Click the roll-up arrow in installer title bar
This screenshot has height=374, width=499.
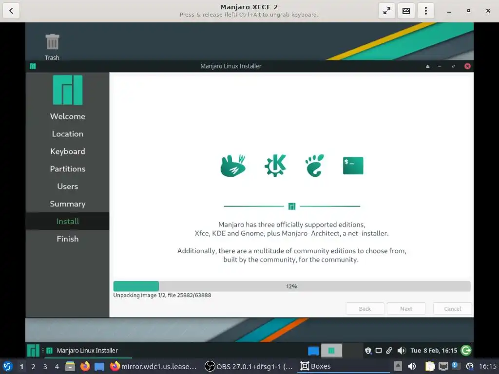tap(427, 66)
